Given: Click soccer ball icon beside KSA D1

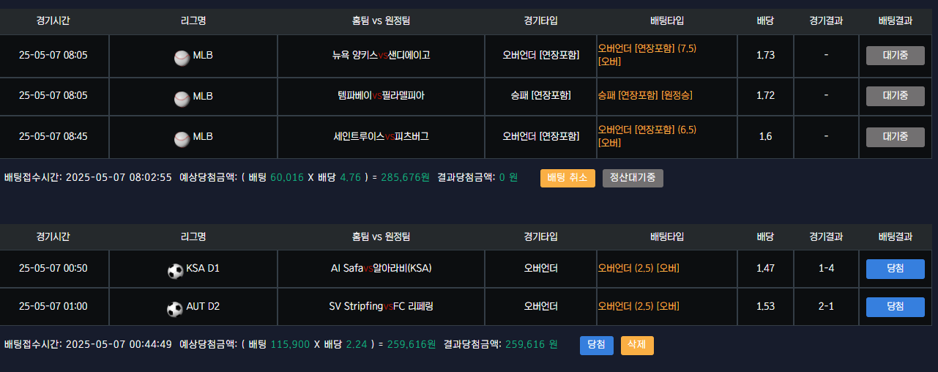Looking at the screenshot, I should [x=175, y=270].
